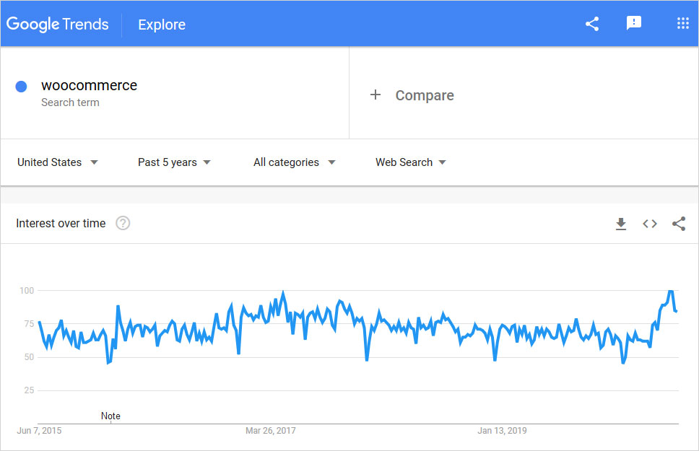Open the Google apps grid
The width and height of the screenshot is (699, 451).
tap(682, 24)
